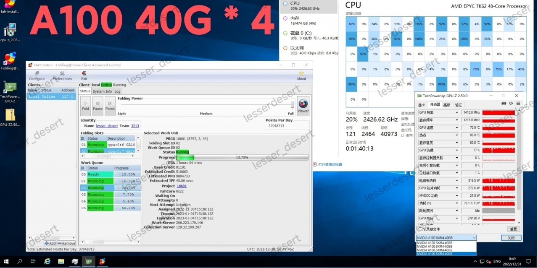Open the Log tab in FAHControl

(117, 91)
